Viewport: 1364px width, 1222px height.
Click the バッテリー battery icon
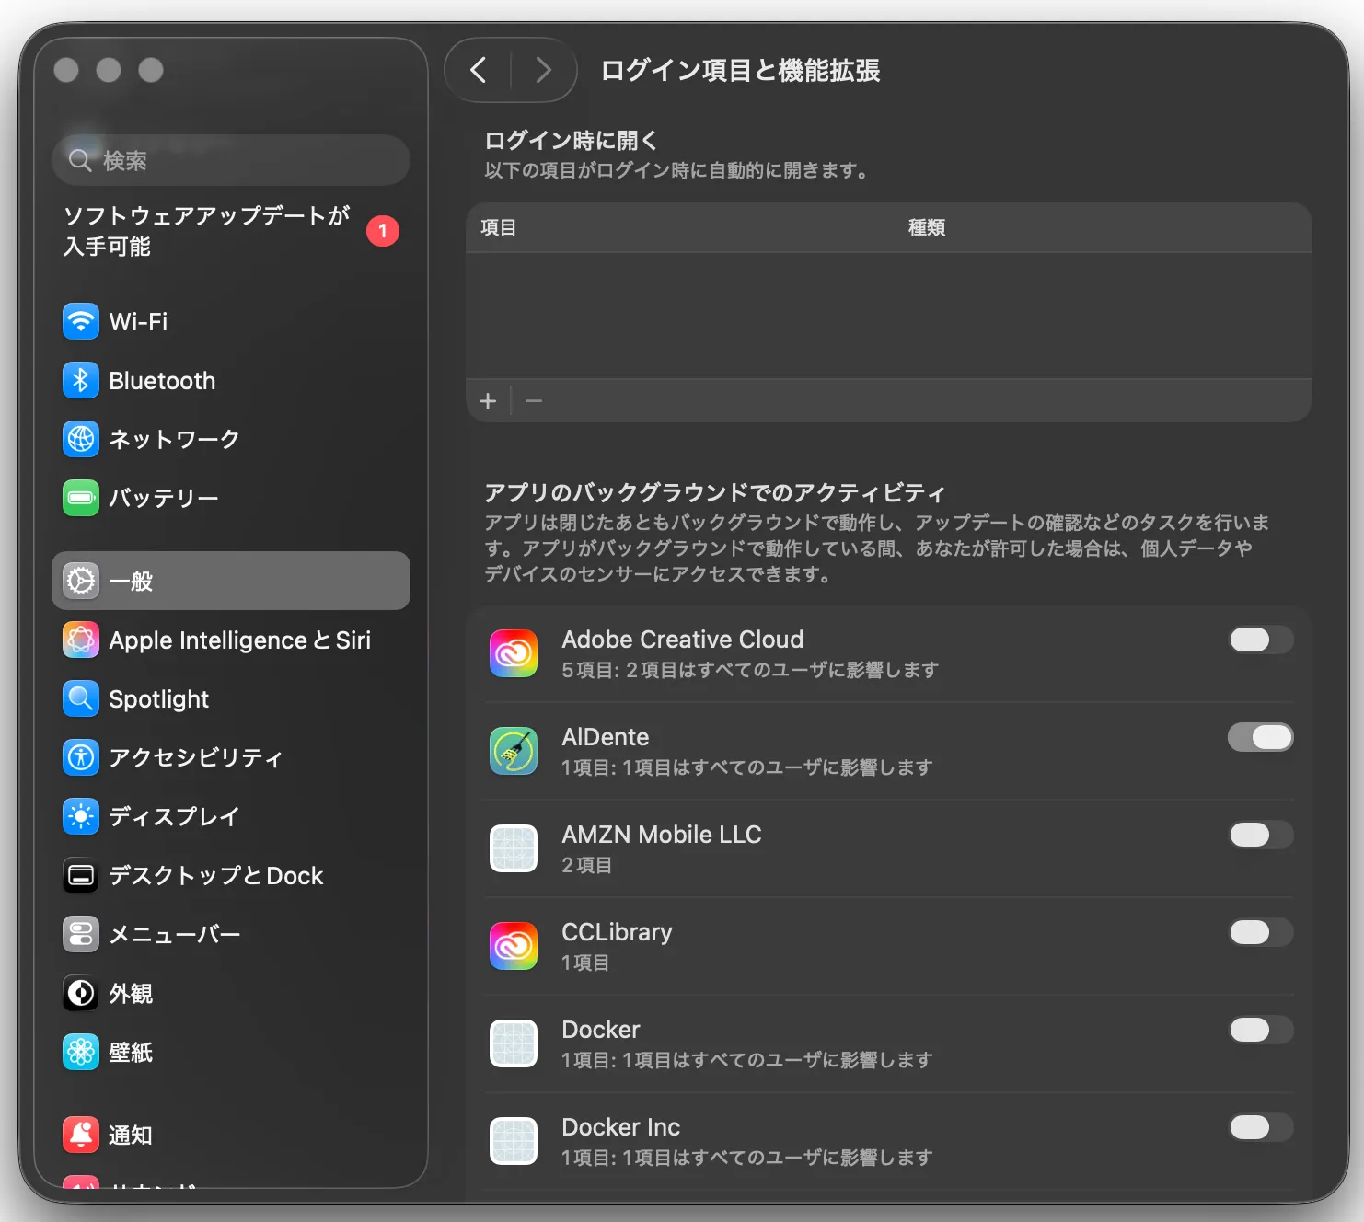click(81, 498)
